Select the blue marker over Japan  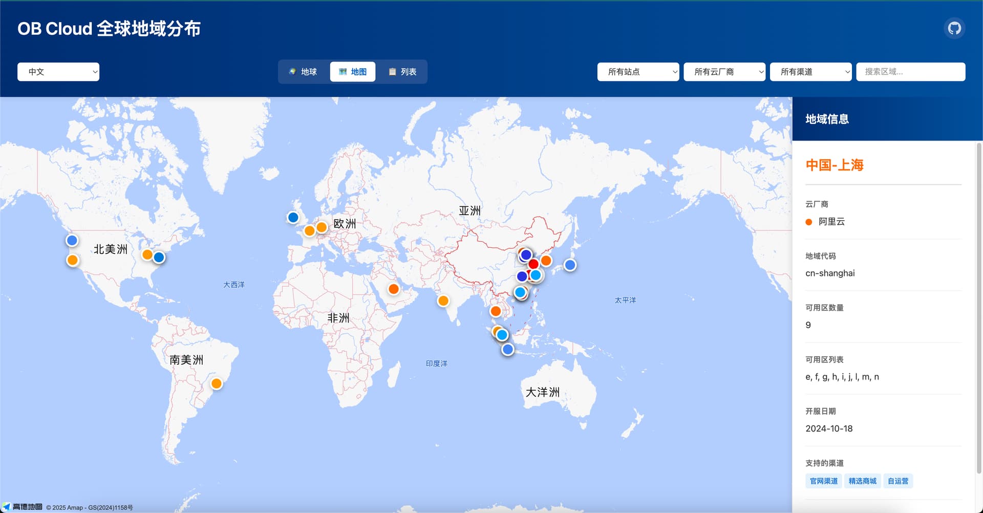click(570, 265)
